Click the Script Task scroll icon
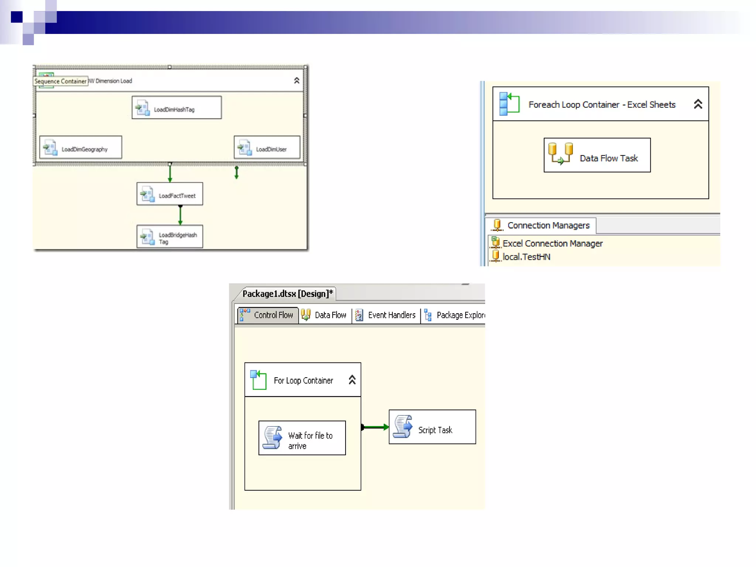 pos(402,427)
